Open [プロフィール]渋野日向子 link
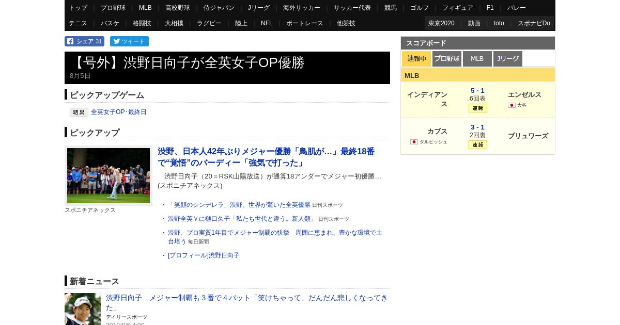 click(204, 255)
